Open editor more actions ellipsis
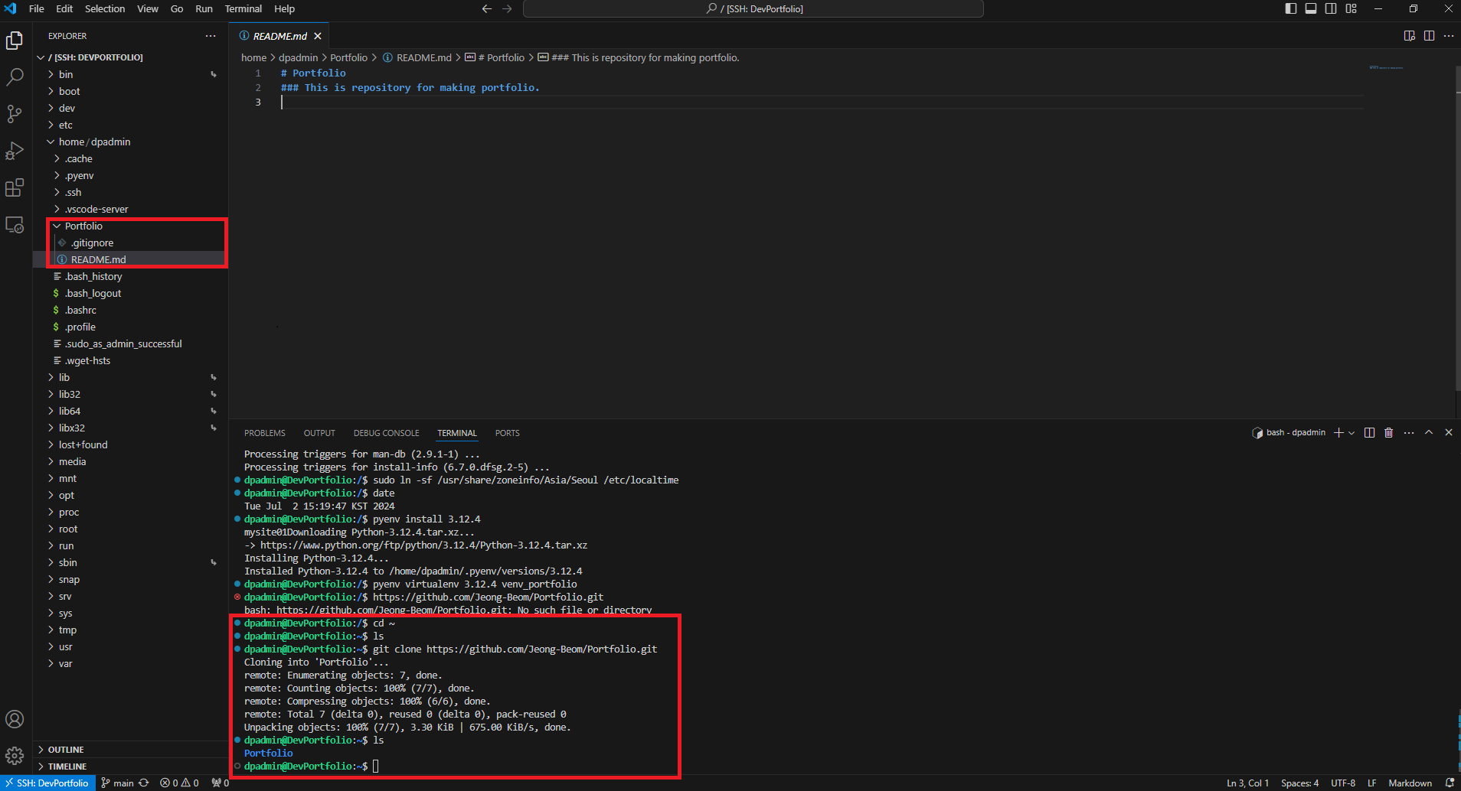Screen dimensions: 1461x791 pyautogui.click(x=1449, y=36)
